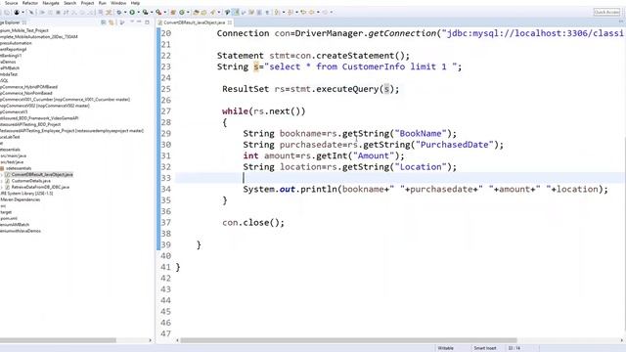
Task: Click Collapse All in Package Explorer
Action: [x=104, y=22]
